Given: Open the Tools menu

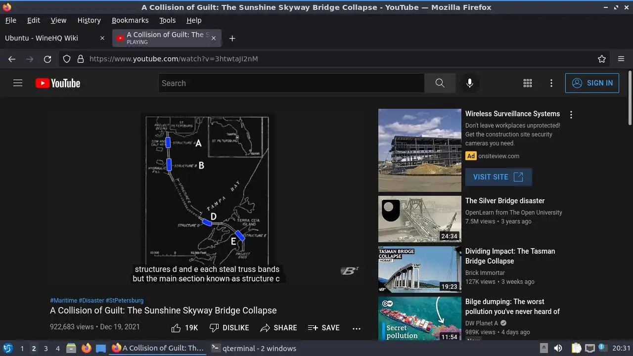Looking at the screenshot, I should tap(167, 20).
